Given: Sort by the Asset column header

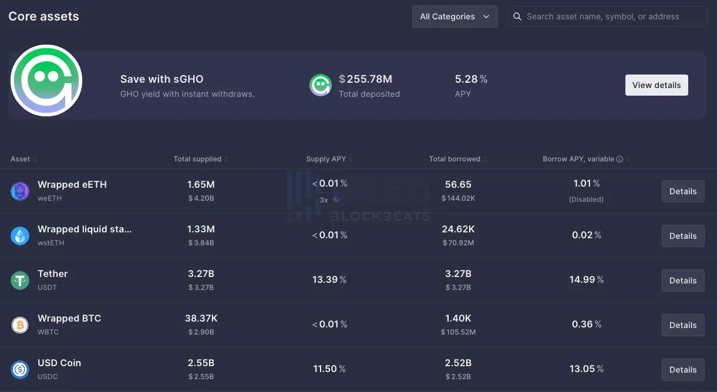Looking at the screenshot, I should point(23,159).
